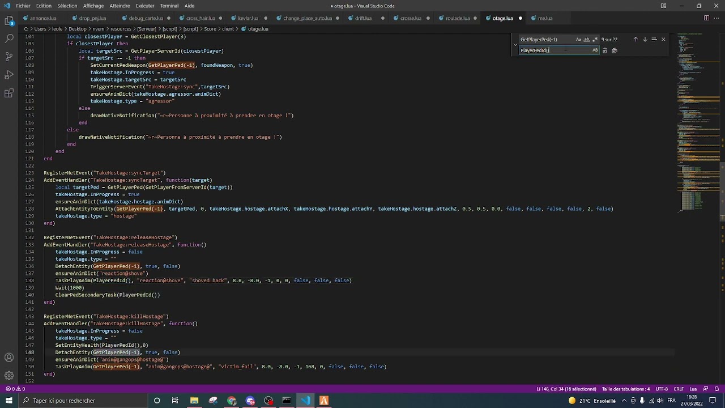Go to previous match arrow in find widget
The image size is (725, 408).
coord(636,40)
